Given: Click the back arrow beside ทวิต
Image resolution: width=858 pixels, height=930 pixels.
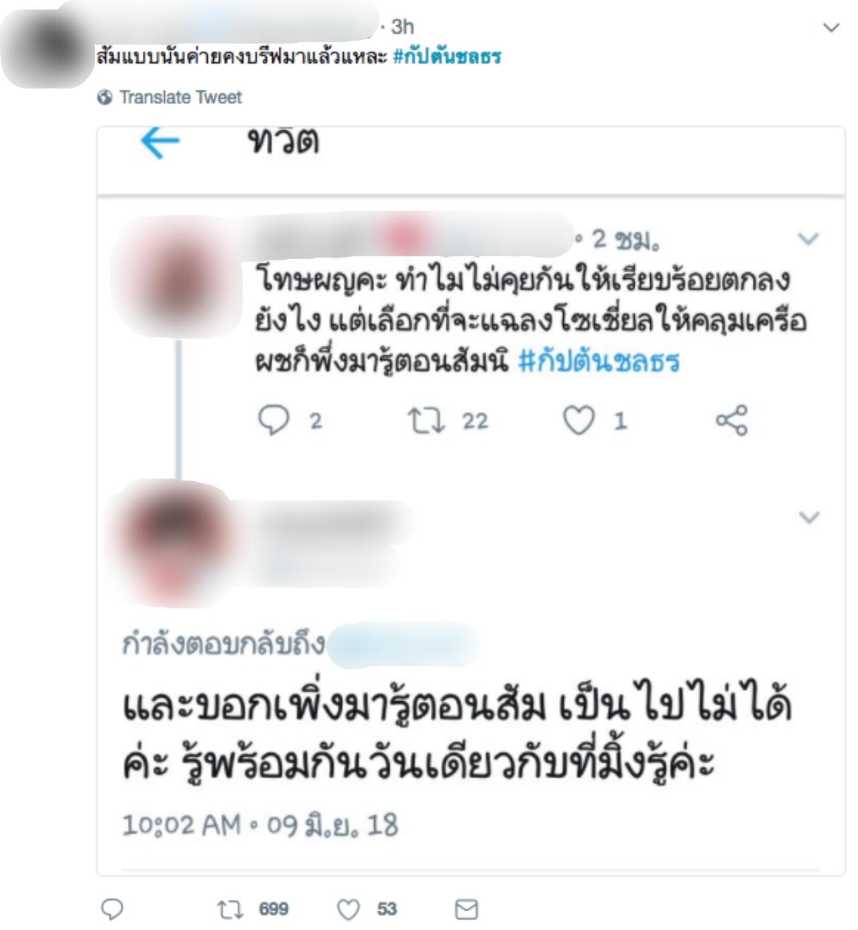Looking at the screenshot, I should point(160,142).
